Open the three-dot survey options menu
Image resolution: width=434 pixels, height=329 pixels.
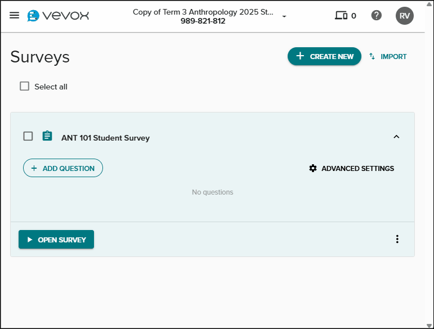tap(397, 239)
